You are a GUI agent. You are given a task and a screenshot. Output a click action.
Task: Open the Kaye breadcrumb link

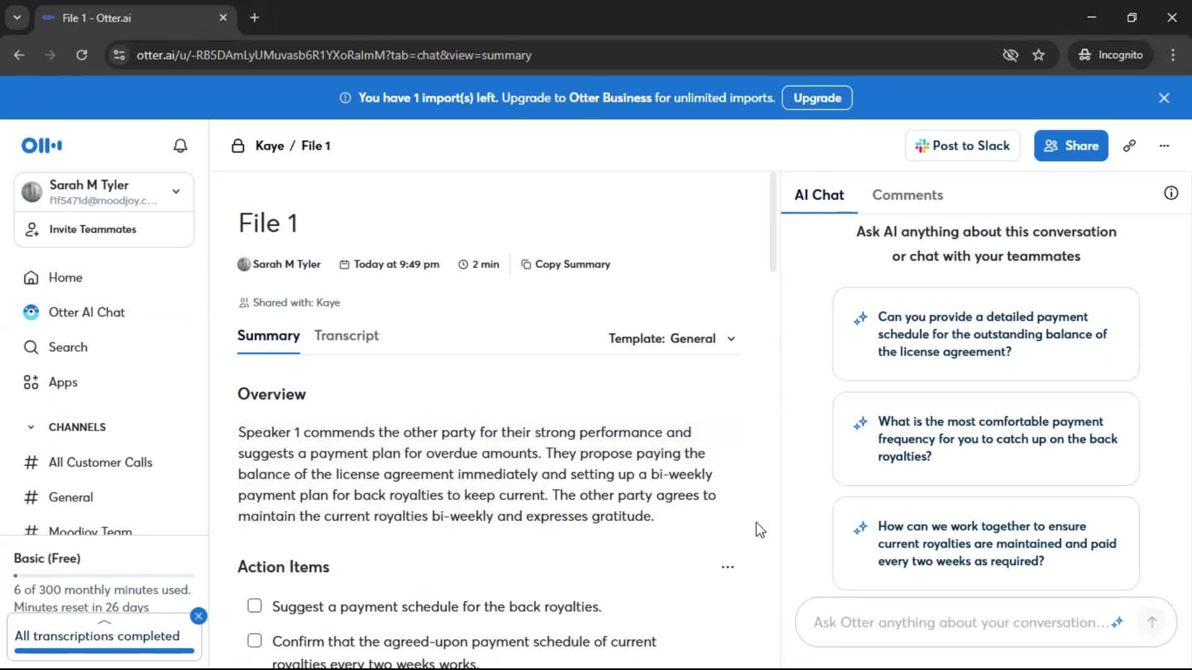point(270,146)
